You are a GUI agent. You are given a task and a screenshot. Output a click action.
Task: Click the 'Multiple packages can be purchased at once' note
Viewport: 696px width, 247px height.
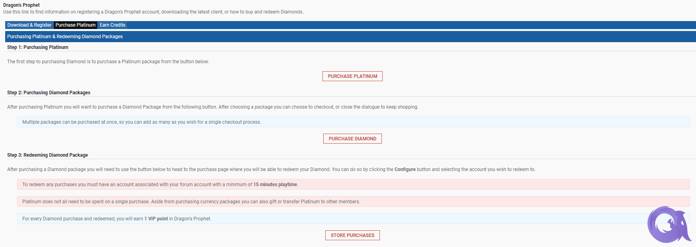353,122
